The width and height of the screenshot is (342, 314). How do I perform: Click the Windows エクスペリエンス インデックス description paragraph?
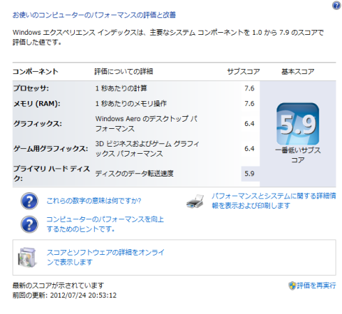[x=168, y=37]
